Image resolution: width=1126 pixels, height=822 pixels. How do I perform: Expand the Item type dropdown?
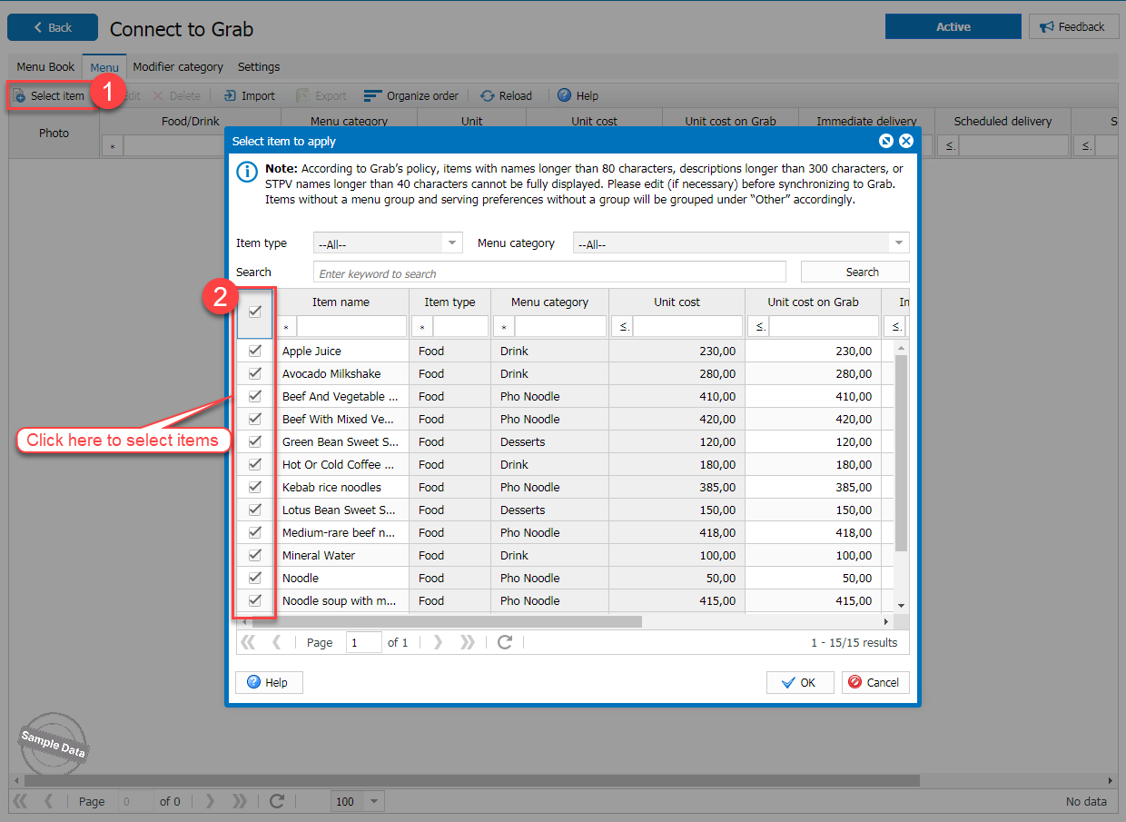tap(451, 243)
